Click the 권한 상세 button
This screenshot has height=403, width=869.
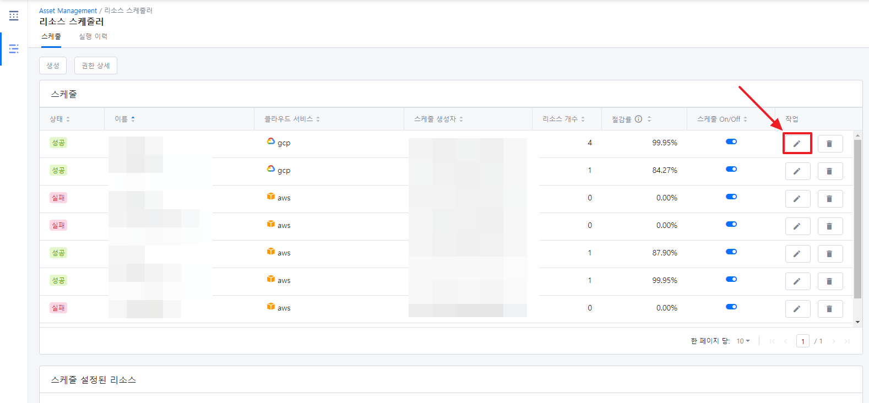tap(96, 66)
